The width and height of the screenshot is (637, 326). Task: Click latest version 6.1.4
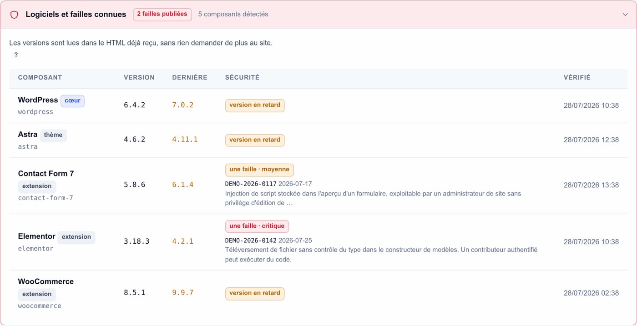182,186
